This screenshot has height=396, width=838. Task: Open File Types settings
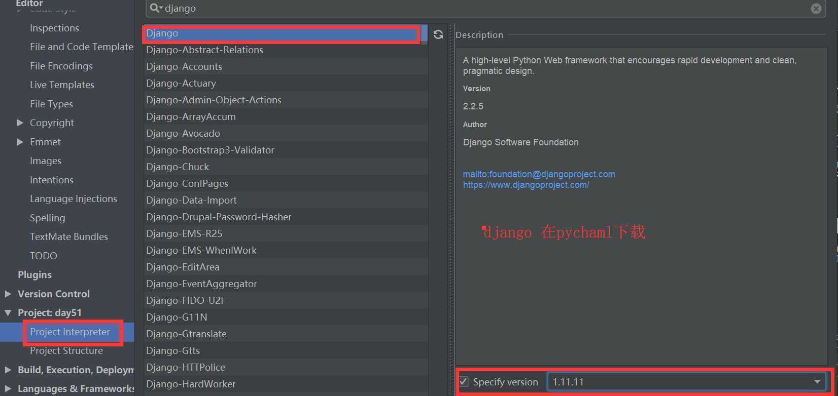51,104
